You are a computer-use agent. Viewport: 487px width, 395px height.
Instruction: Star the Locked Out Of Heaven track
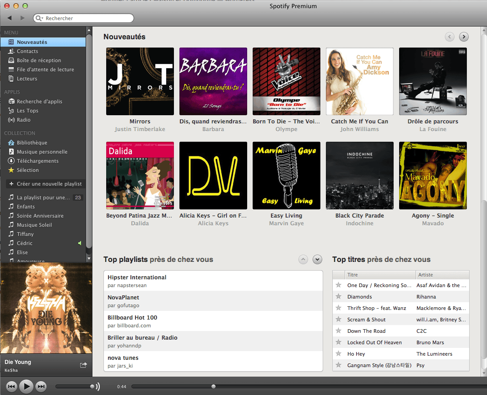point(339,342)
